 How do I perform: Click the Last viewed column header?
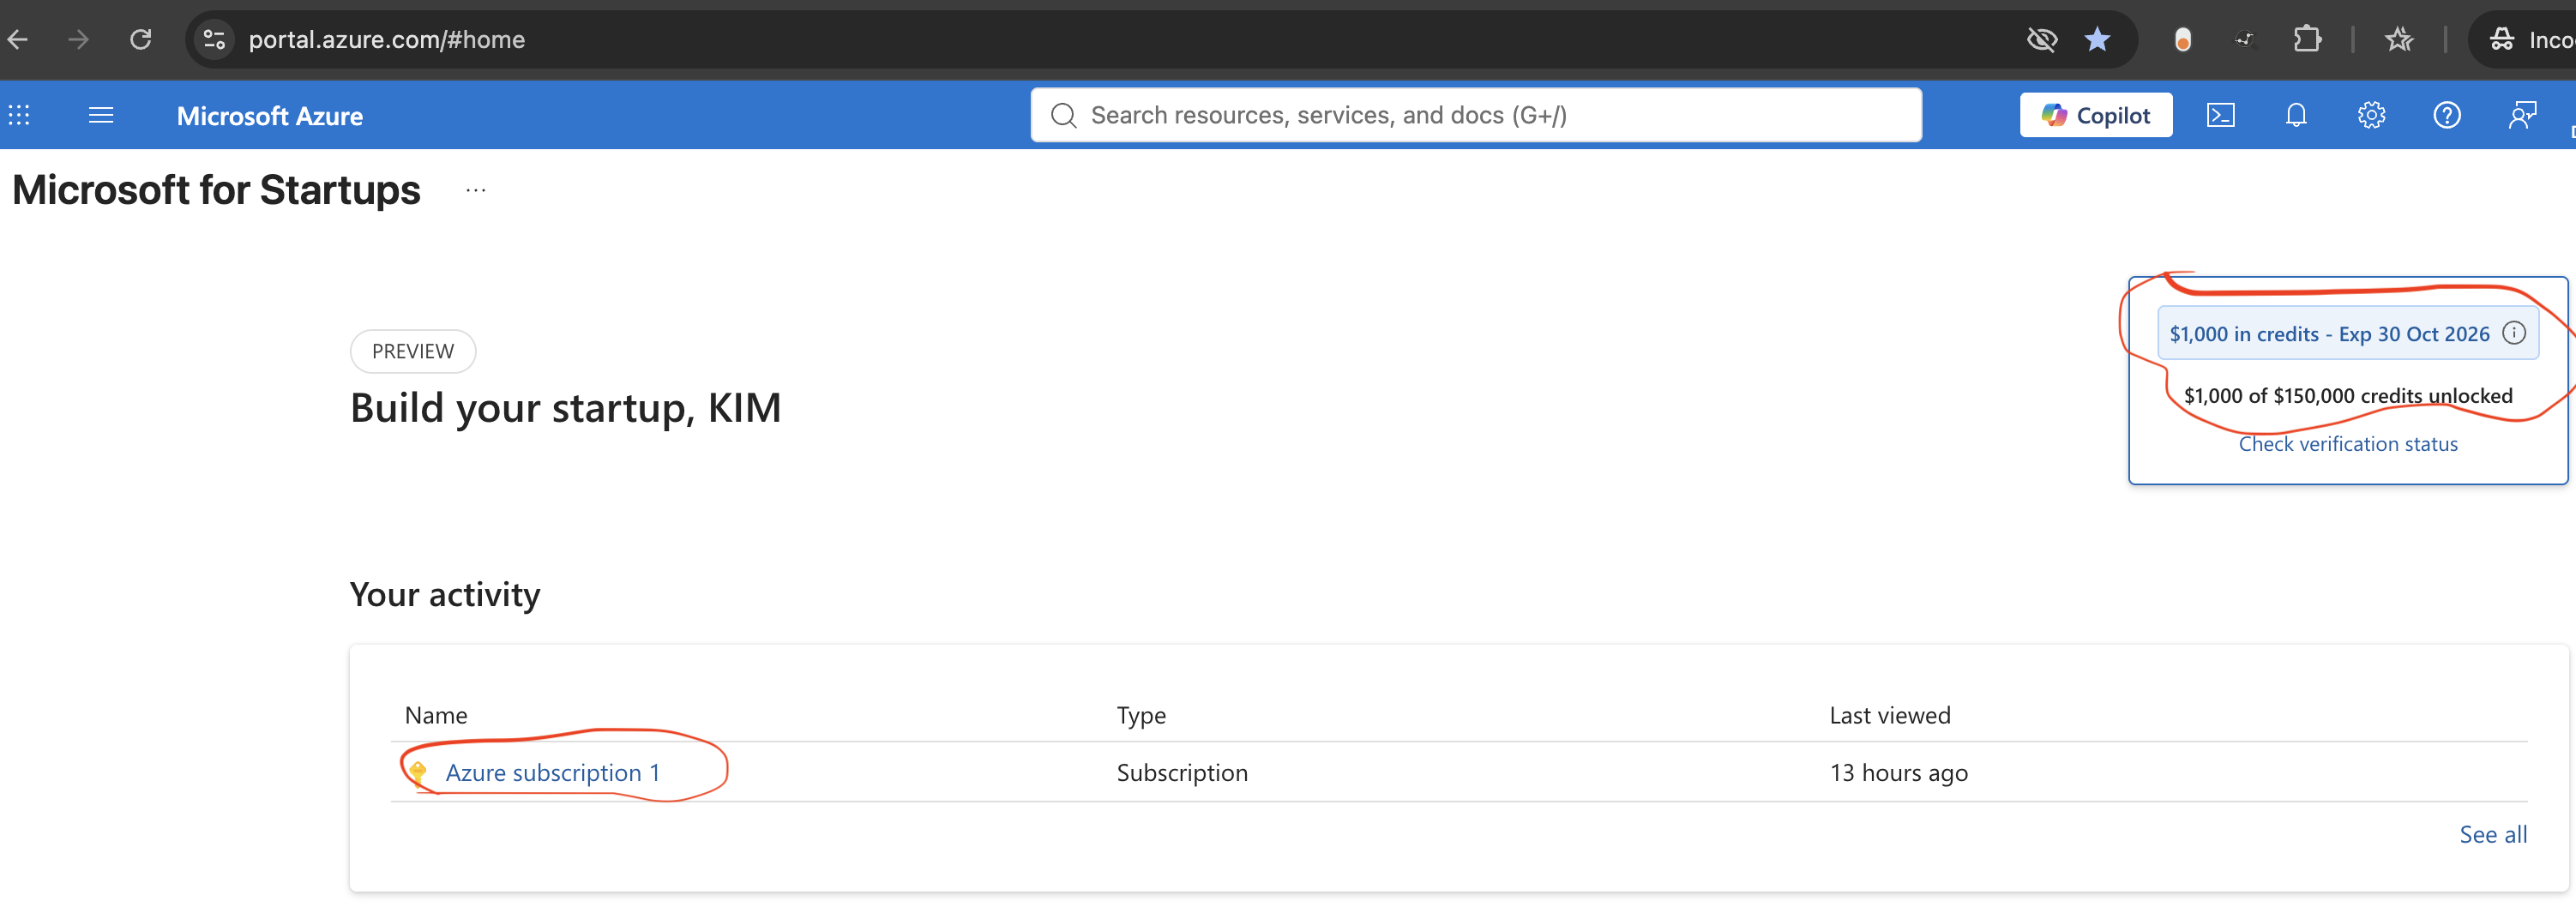point(1889,715)
